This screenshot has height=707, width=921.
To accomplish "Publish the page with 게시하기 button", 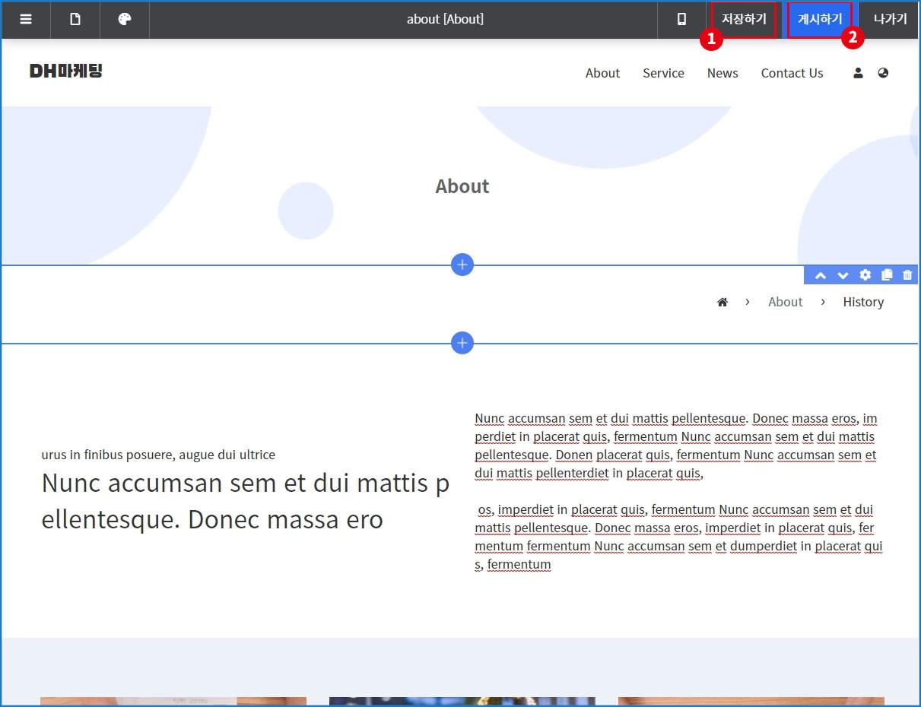I will click(819, 20).
